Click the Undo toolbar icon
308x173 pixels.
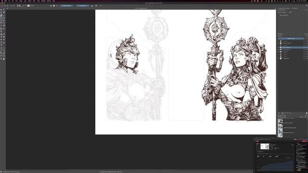pyautogui.click(x=11, y=6)
